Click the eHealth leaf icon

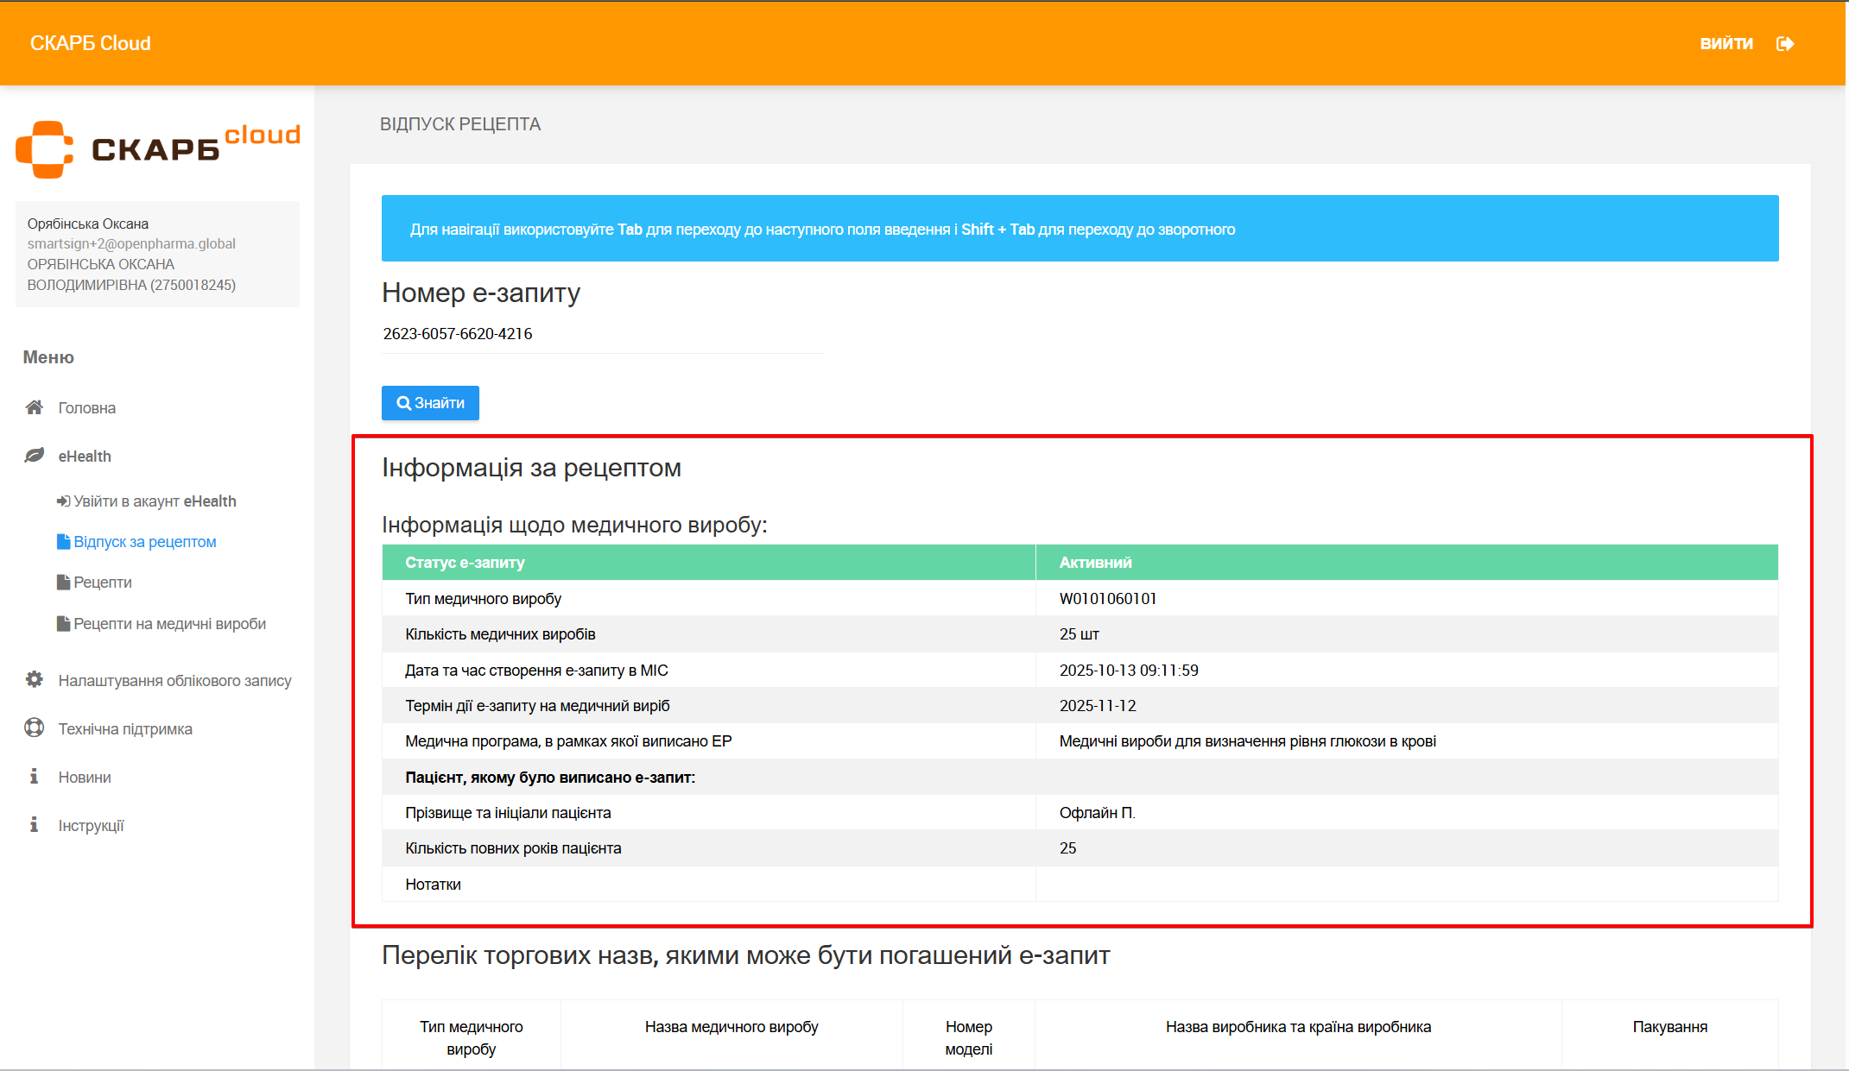(34, 456)
